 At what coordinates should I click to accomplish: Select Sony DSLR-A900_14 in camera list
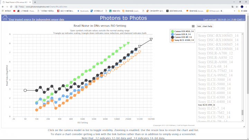pyautogui.click(x=215, y=62)
